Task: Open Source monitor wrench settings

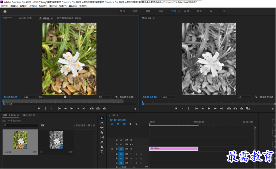Action: [x=116, y=97]
